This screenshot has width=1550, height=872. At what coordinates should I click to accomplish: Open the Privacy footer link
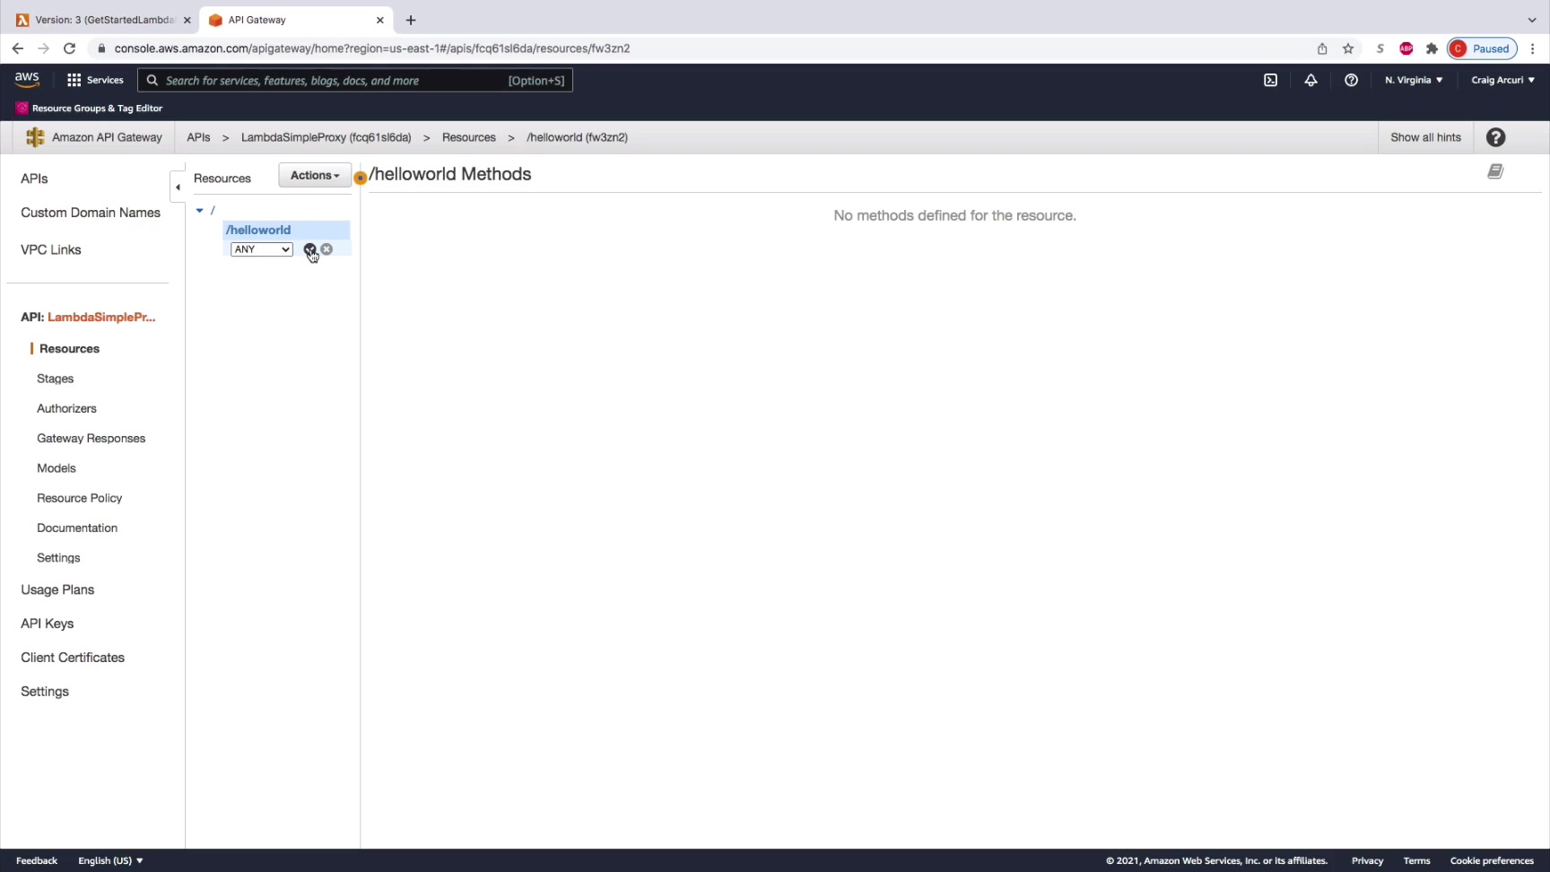click(x=1367, y=860)
